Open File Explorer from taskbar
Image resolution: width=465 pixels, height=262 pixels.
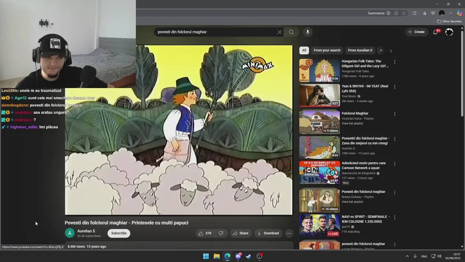[217, 256]
